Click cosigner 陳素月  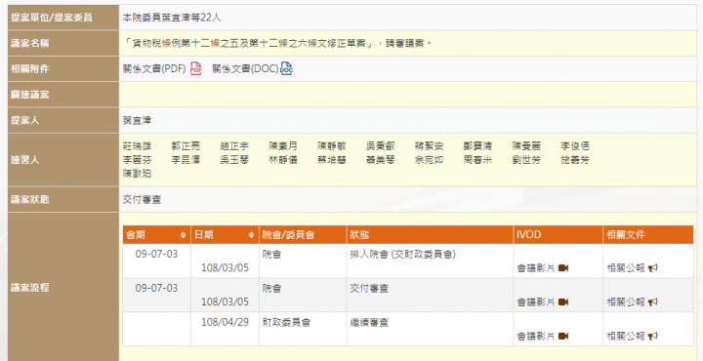(283, 146)
